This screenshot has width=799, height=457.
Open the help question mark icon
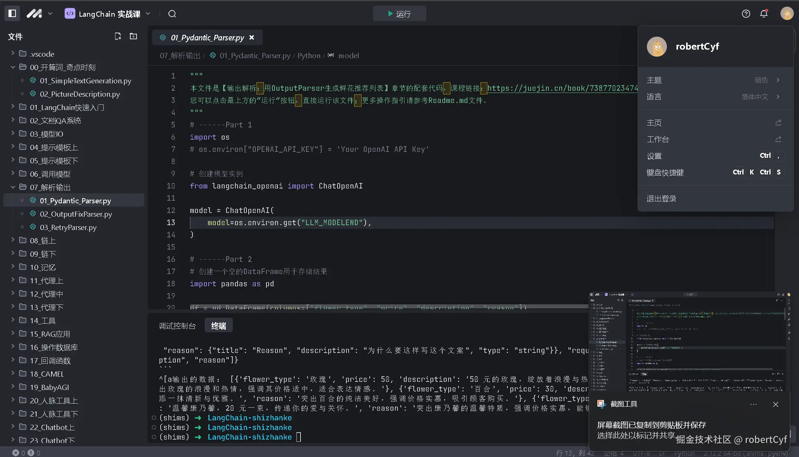[746, 14]
